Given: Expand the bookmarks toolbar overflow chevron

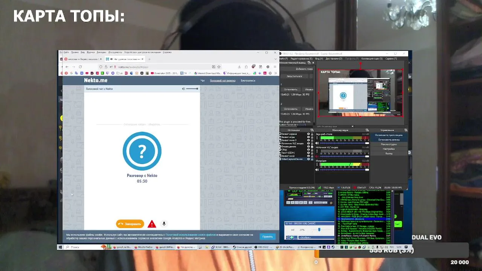Looking at the screenshot, I should click(x=276, y=73).
